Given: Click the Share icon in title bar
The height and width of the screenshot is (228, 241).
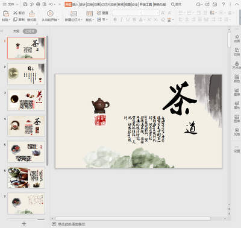Looking at the screenshot, I should click(x=207, y=4).
